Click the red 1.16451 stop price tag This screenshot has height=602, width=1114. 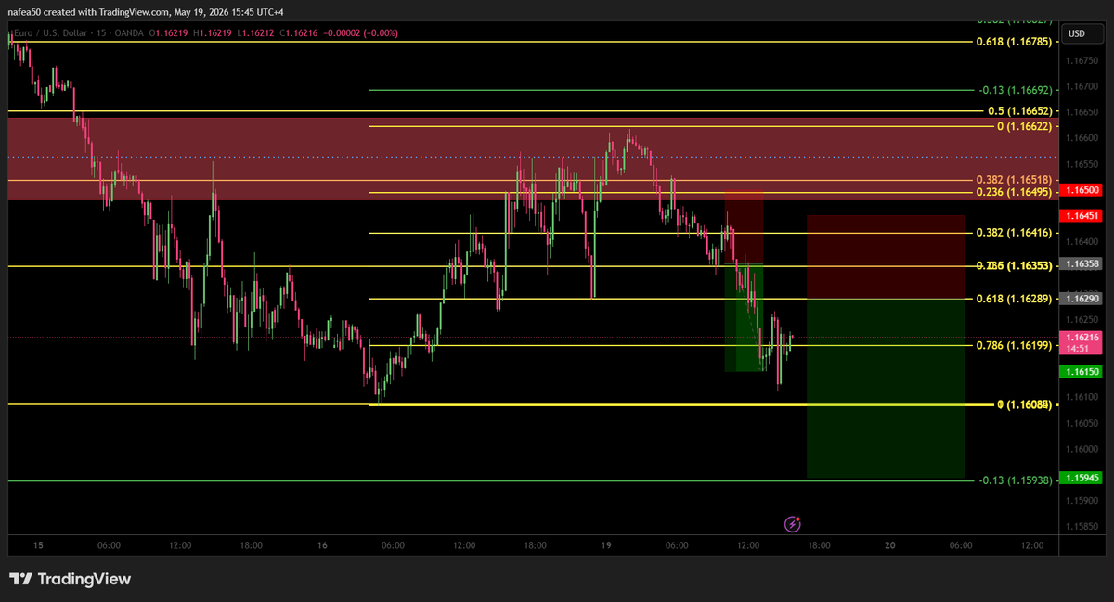tap(1082, 215)
